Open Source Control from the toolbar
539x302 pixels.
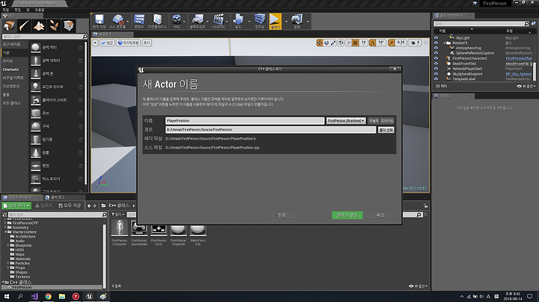tap(118, 21)
